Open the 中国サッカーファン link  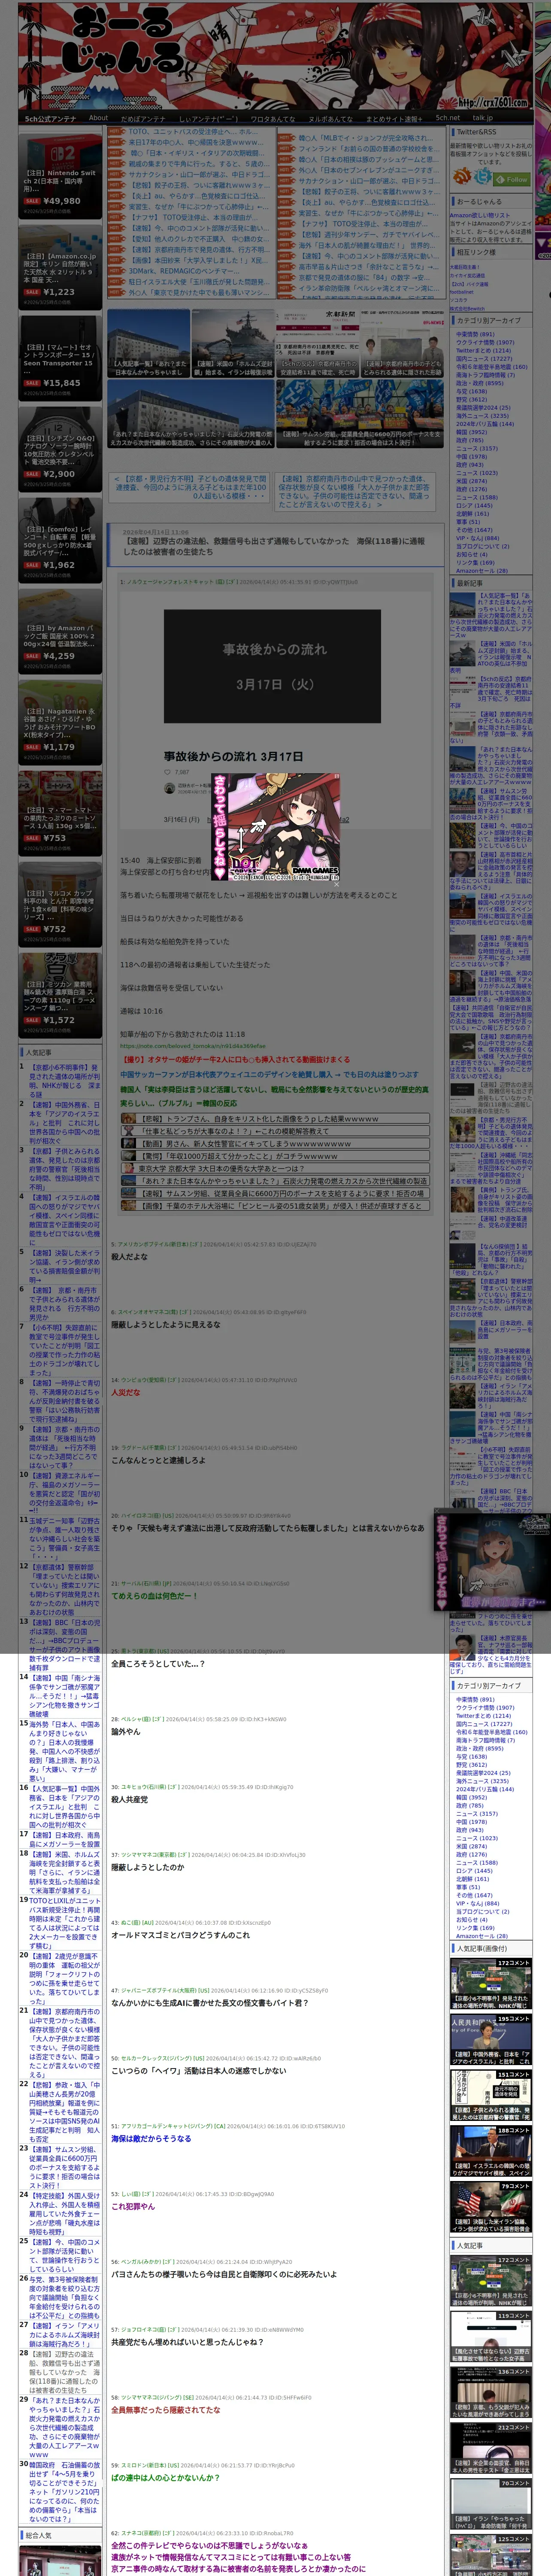pyautogui.click(x=269, y=1074)
